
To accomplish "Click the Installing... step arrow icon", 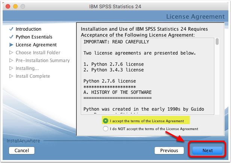I will pyautogui.click(x=11, y=68).
